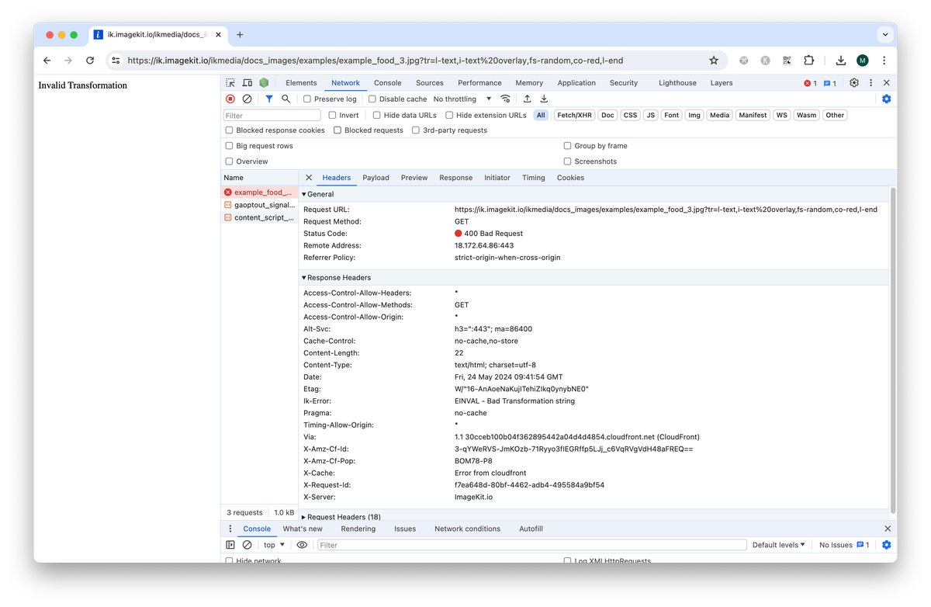This screenshot has width=931, height=607.
Task: Import a HAR file
Action: click(x=528, y=99)
